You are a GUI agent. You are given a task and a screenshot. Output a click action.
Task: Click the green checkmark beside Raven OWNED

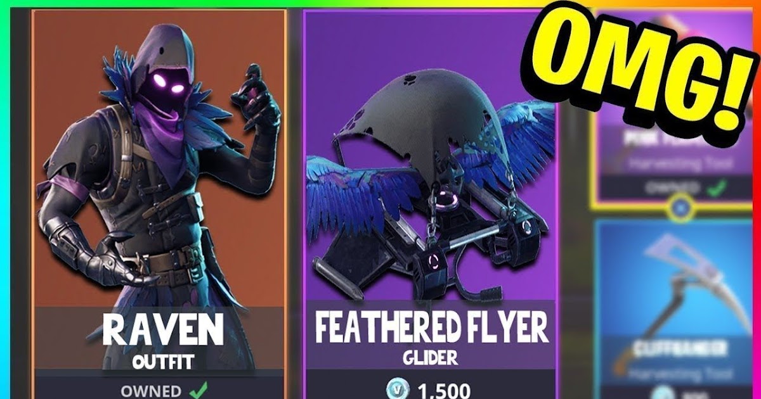198,389
